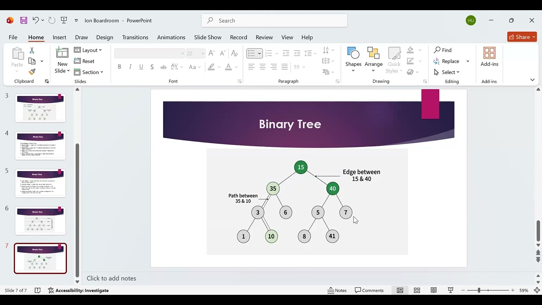The image size is (542, 305).
Task: Click the Copy icon
Action: click(32, 61)
